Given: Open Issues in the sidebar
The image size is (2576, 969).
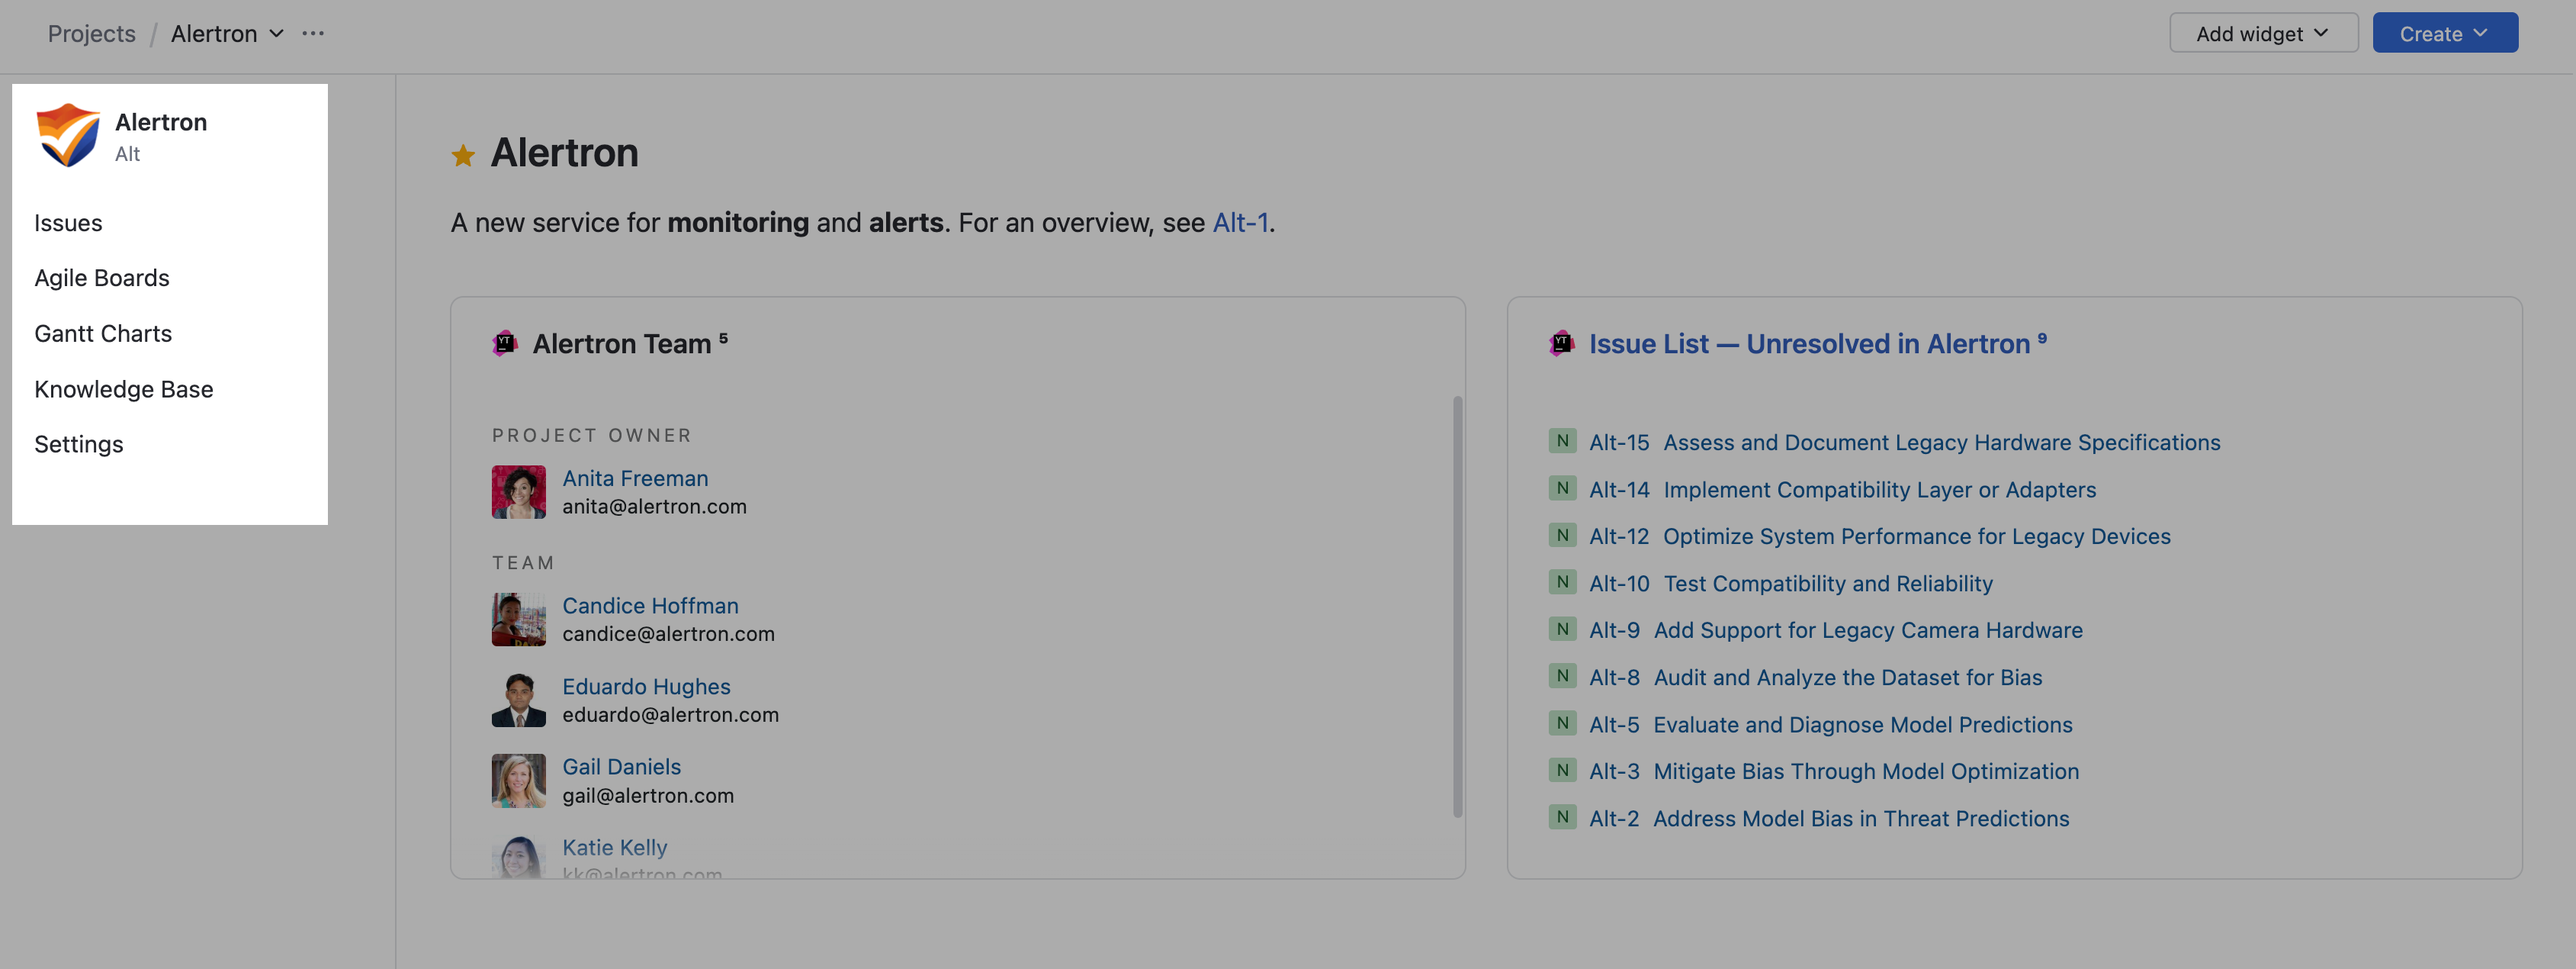Looking at the screenshot, I should tap(68, 222).
